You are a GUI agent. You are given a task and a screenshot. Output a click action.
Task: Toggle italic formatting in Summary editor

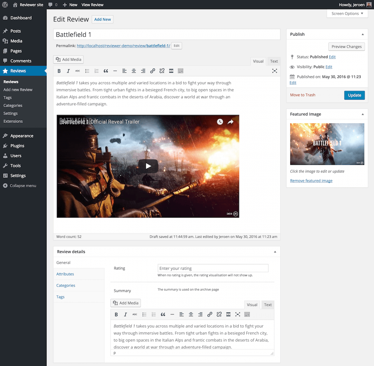click(125, 314)
